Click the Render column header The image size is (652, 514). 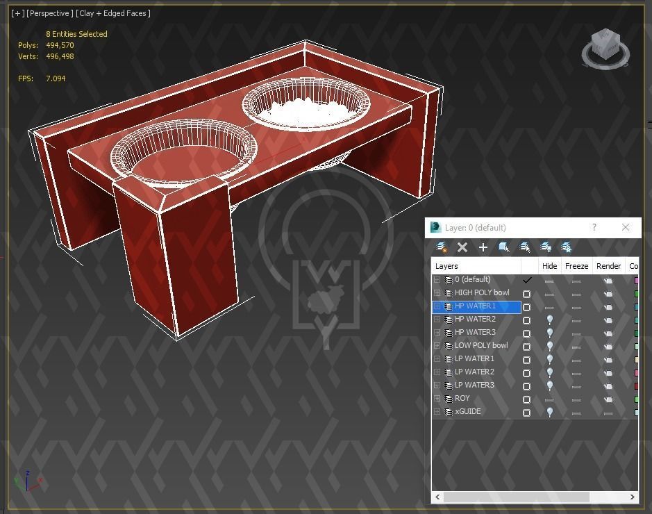tap(608, 266)
